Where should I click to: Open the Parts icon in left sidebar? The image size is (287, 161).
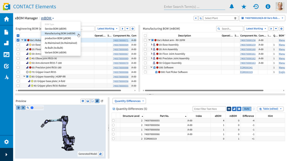6,43
